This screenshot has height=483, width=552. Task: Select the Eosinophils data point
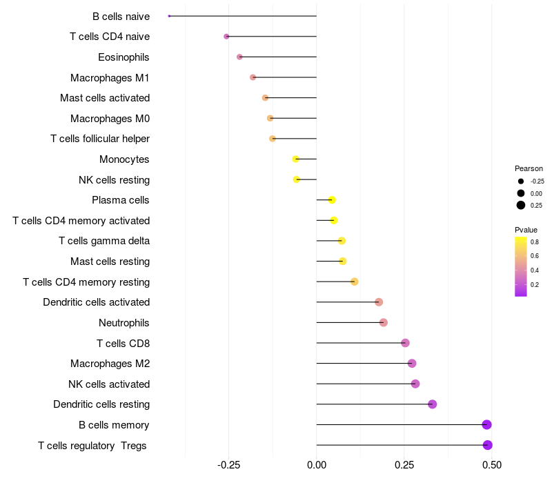(239, 57)
